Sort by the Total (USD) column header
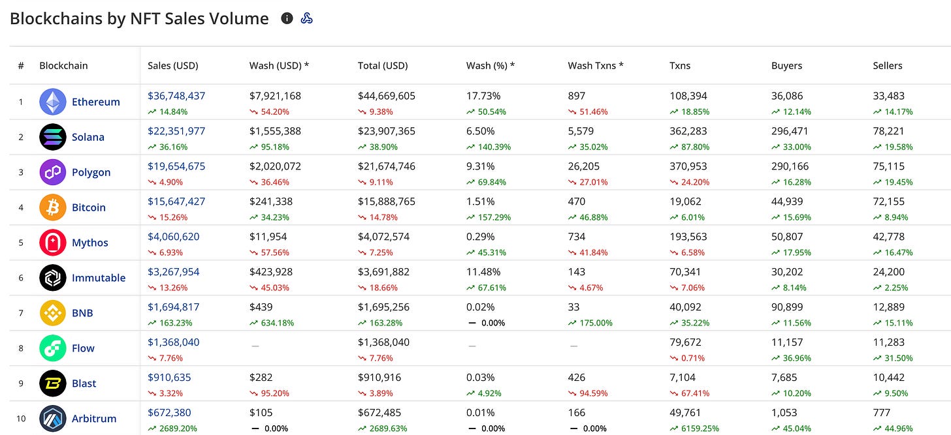951x435 pixels. pos(383,65)
